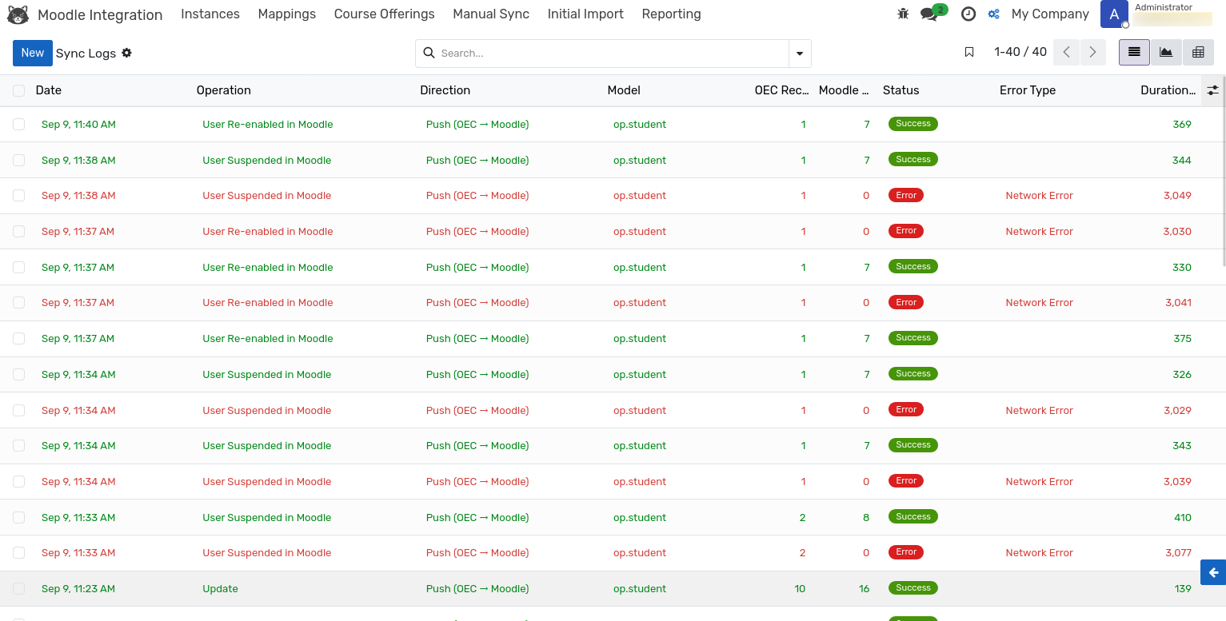
Task: Click the New button
Action: click(33, 53)
